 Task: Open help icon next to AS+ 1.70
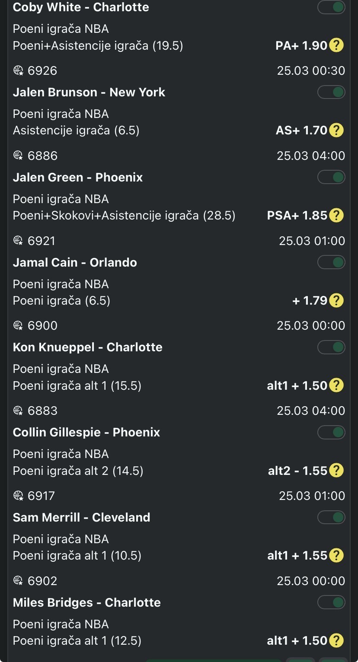[336, 130]
